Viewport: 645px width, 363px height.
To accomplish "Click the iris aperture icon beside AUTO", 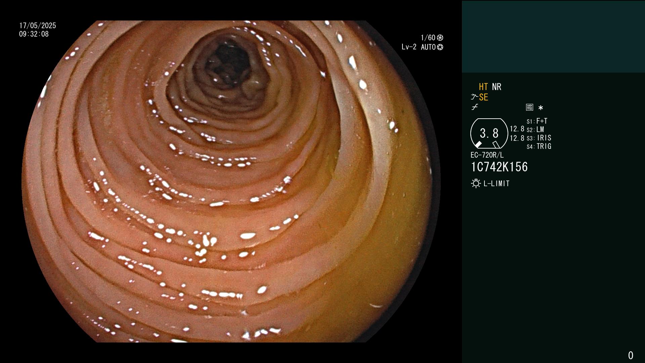I will [440, 47].
